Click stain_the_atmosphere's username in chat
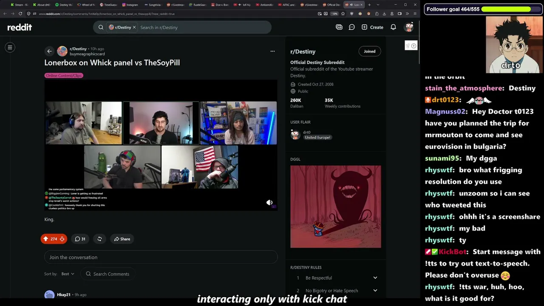Image resolution: width=544 pixels, height=306 pixels. (464, 88)
